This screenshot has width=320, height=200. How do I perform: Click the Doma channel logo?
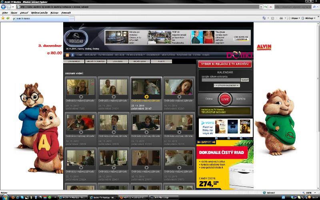(239, 55)
